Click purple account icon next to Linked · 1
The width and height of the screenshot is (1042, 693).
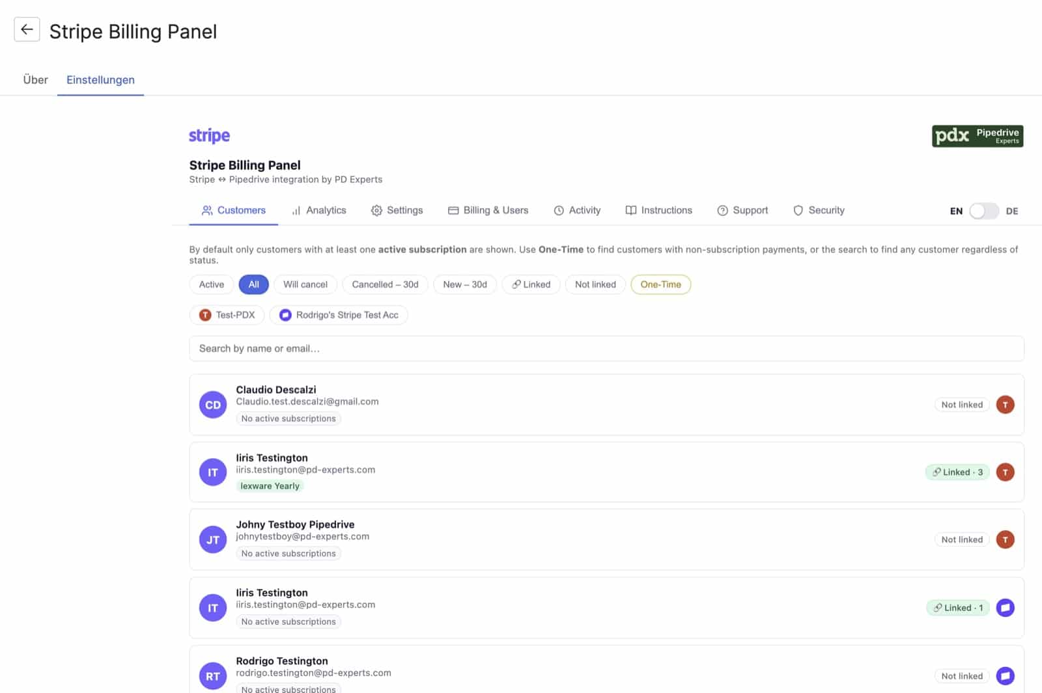(1006, 608)
